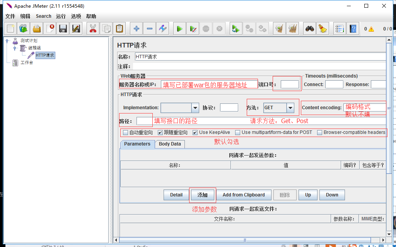Click Start no pauses icon
This screenshot has width=396, height=247.
[193, 29]
